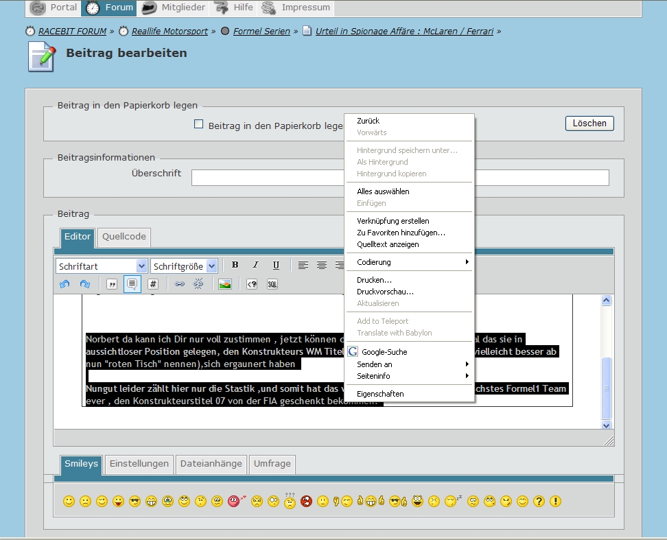The height and width of the screenshot is (540, 667).
Task: Follow the RACEBIT FORUM breadcrumb link
Action: pos(72,32)
